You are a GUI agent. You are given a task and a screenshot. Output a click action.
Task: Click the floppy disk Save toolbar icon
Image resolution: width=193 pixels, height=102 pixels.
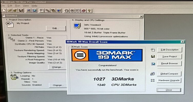(21, 10)
